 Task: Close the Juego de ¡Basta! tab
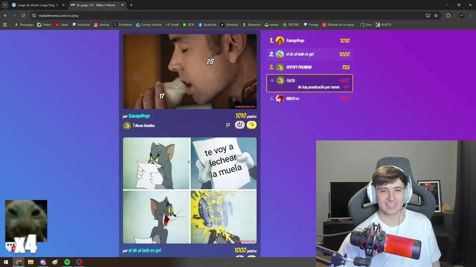(64, 5)
